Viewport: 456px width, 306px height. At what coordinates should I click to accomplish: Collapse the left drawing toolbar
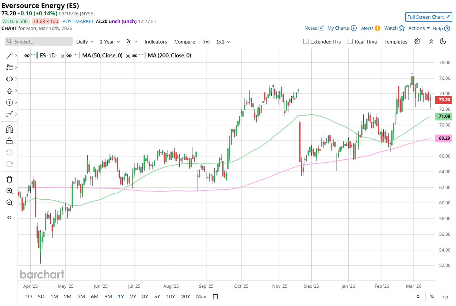9,218
